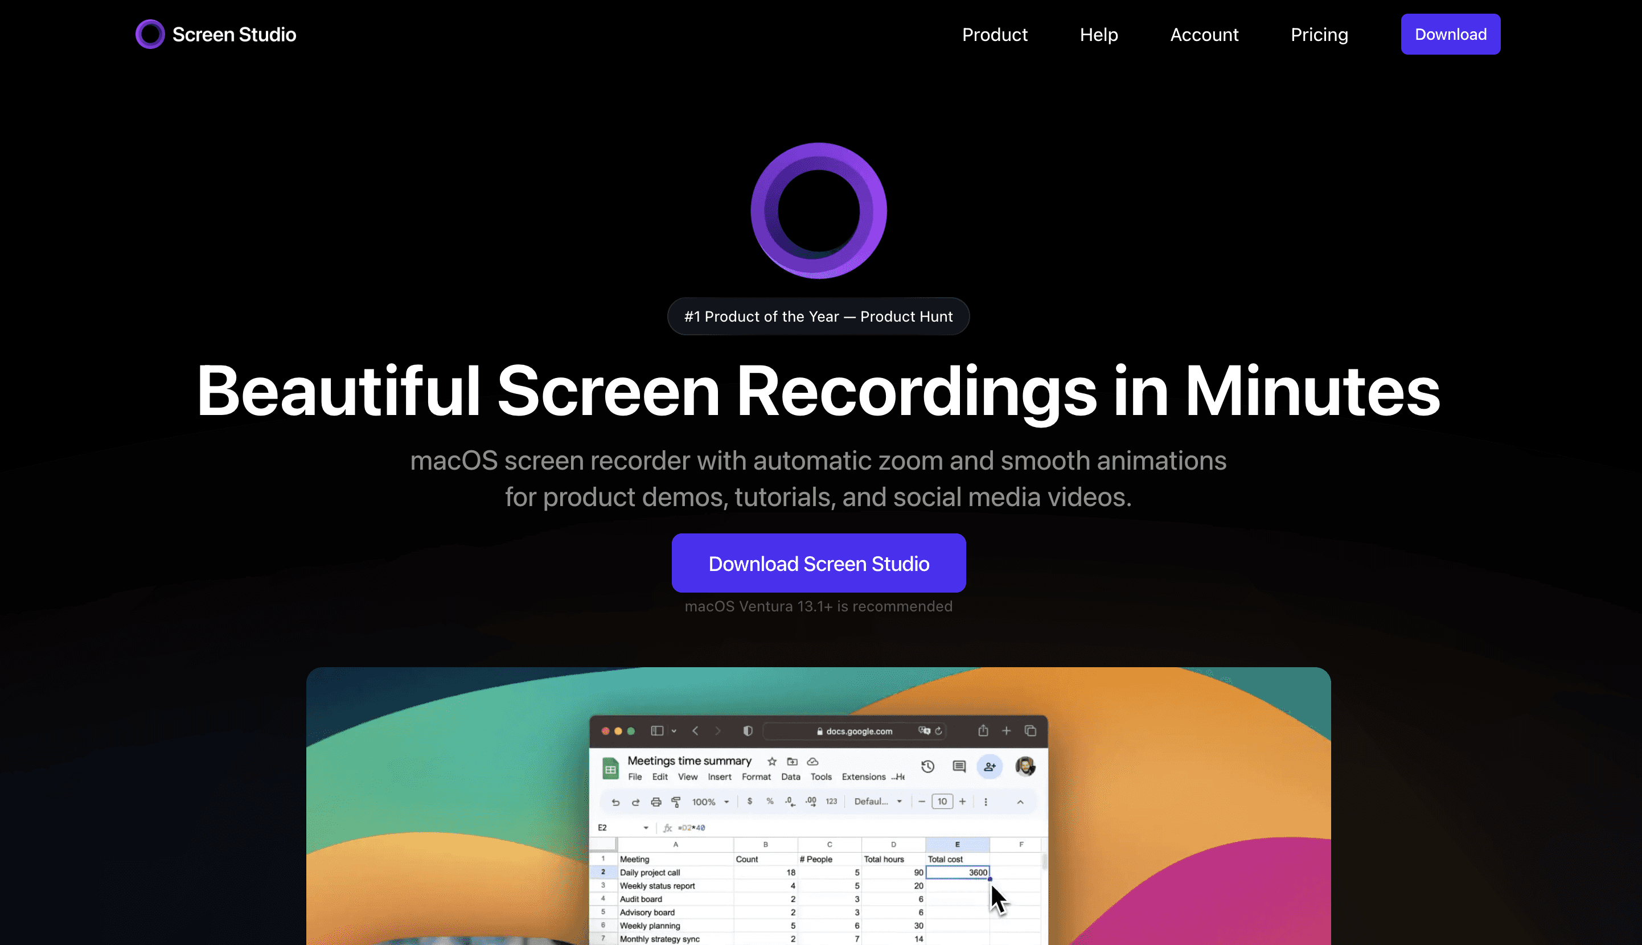Collapse the Sheets toolbar with the up chevron
Viewport: 1642px width, 945px height.
(x=1020, y=802)
